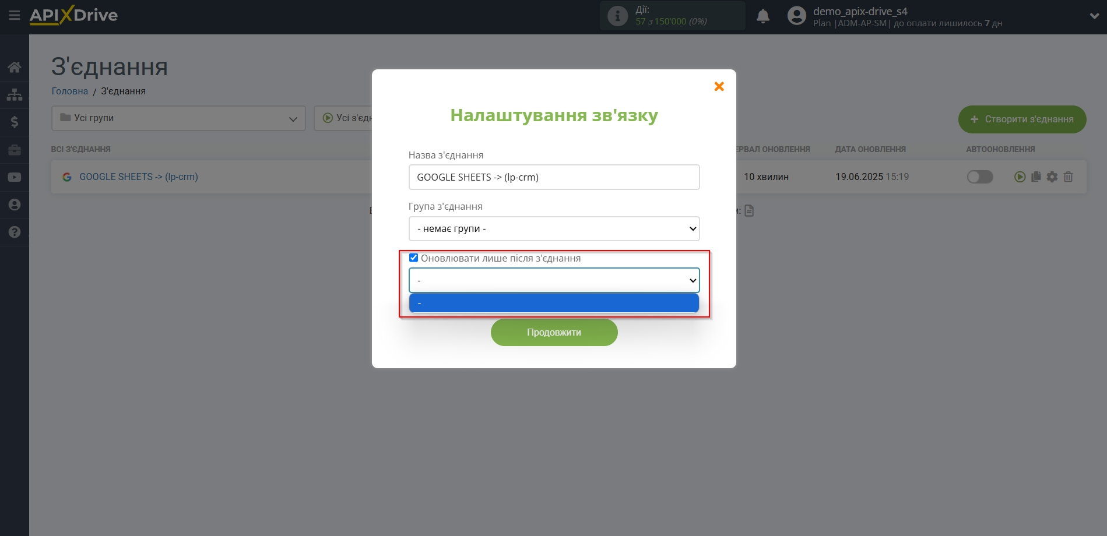Click the ДАТА ОНОВЛЕННЯ column header
Viewport: 1107px width, 536px height.
[870, 149]
